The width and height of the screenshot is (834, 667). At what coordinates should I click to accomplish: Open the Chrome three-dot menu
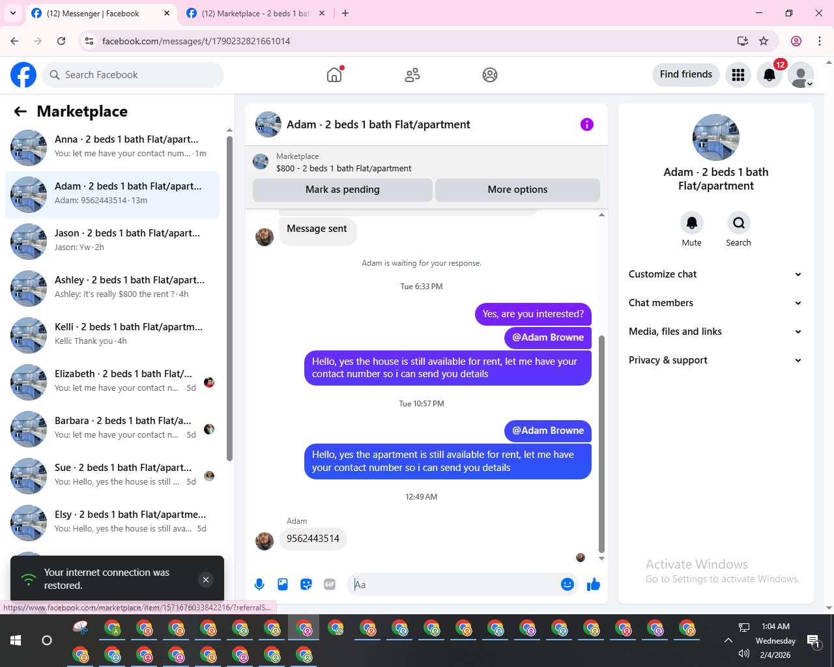pyautogui.click(x=820, y=41)
